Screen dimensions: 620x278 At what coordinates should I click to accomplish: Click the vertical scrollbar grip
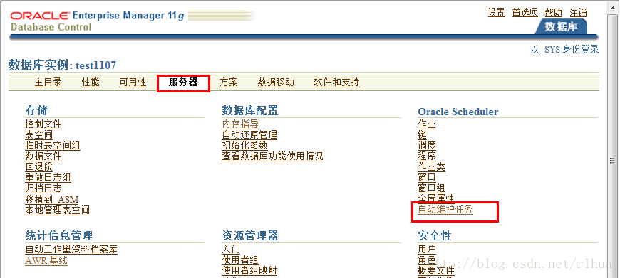[x=613, y=161]
